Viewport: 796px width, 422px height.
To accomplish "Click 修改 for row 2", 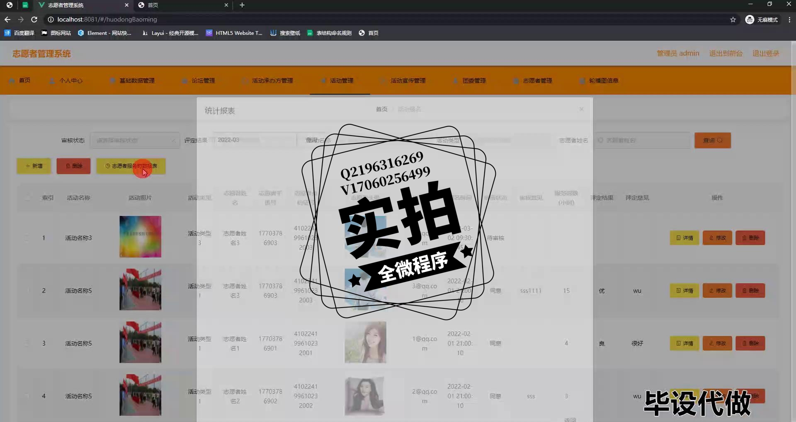I will click(717, 291).
